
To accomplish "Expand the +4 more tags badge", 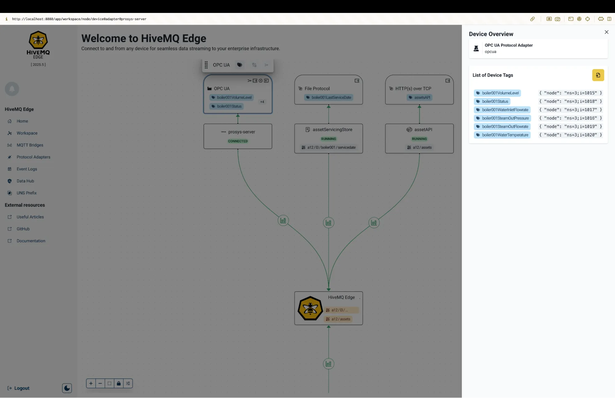I will point(262,102).
